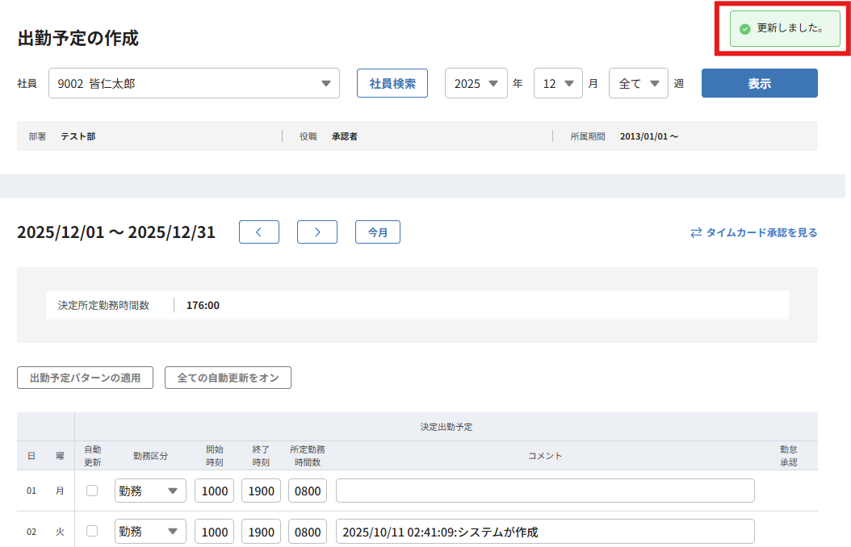Click 出勤予定パターンの適用 button

click(x=85, y=378)
